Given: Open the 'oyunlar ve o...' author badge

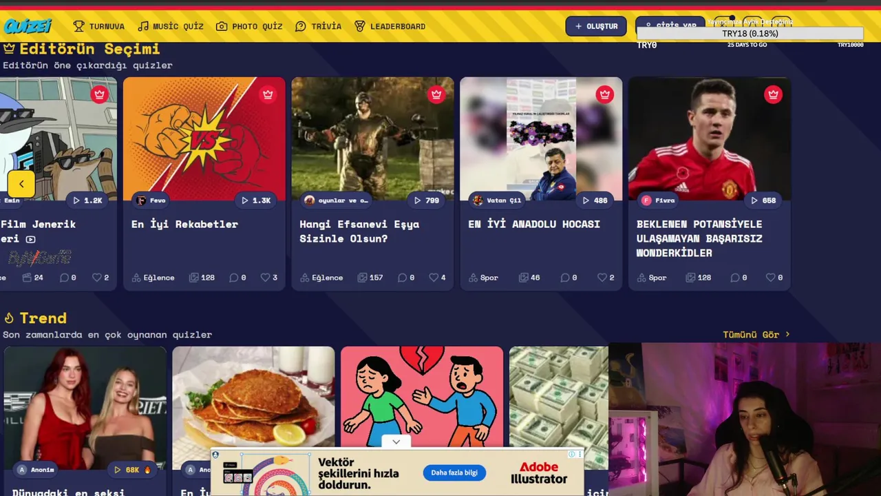Looking at the screenshot, I should click(337, 200).
